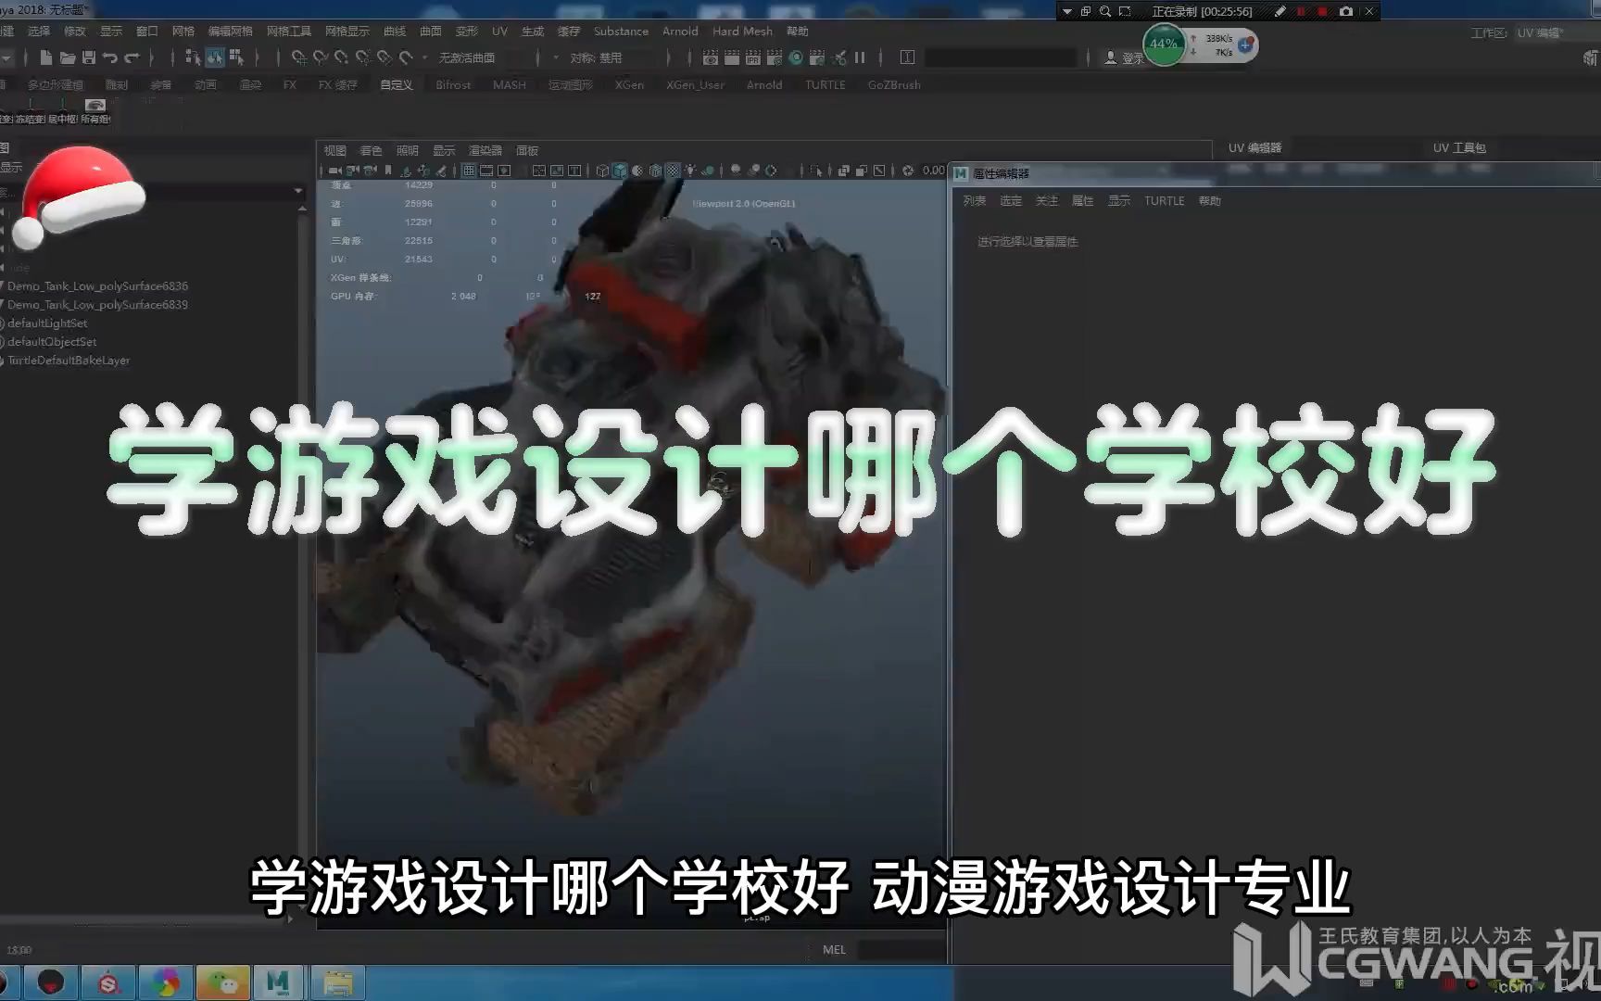
Task: Toggle the viewport Grid display icon
Action: (x=469, y=171)
